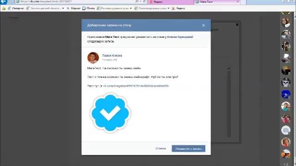Open the browser home icon in the top right

pyautogui.click(x=283, y=1)
